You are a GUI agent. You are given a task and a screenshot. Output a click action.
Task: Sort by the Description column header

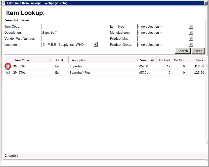103,60
